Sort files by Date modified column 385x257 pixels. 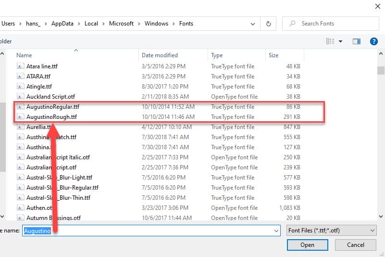click(x=160, y=55)
